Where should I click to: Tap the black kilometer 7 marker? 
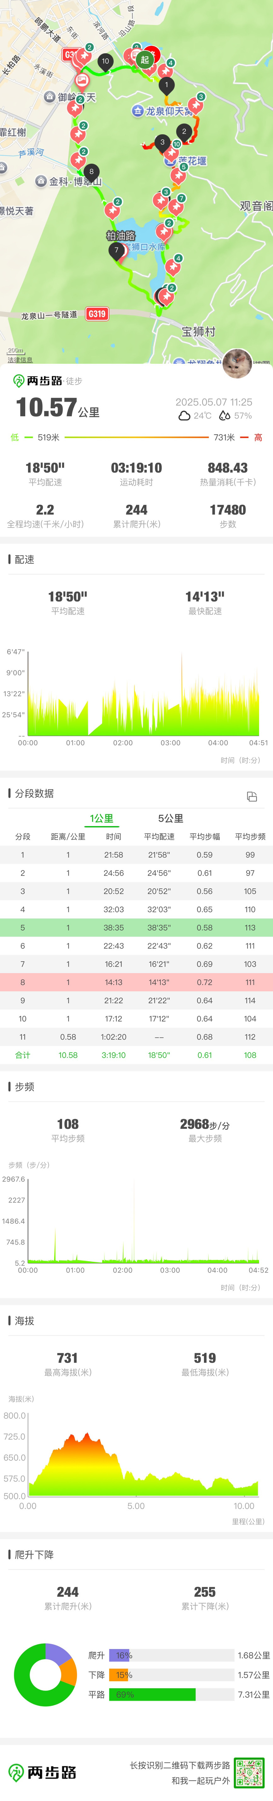(117, 250)
